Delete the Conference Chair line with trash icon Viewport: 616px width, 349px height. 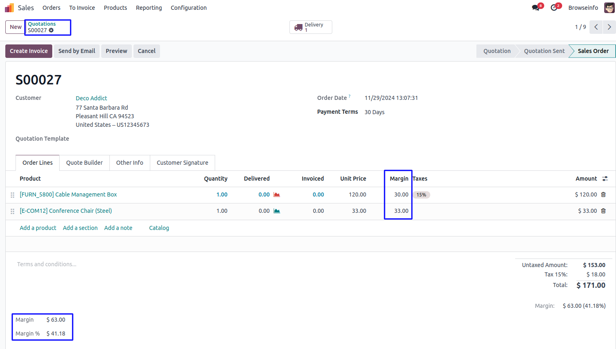pyautogui.click(x=603, y=211)
